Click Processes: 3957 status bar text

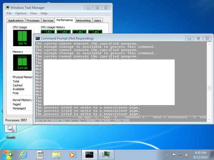[x=16, y=120]
